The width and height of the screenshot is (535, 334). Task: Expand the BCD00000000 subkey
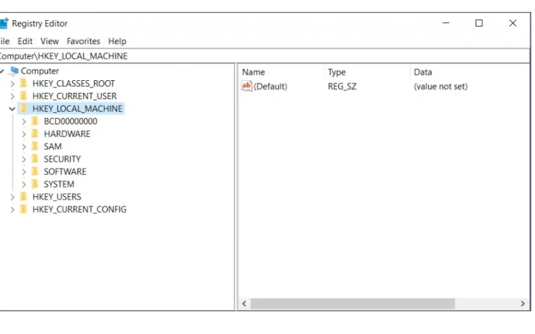click(24, 122)
